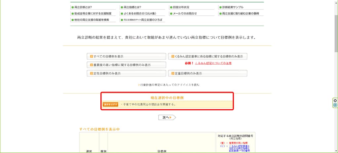The image size is (338, 153).
Task: Open くるみん認定についての注意 red link
Action: (213, 63)
